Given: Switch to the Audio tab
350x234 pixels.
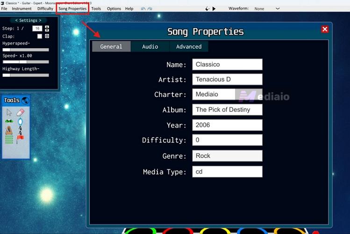Looking at the screenshot, I should [x=150, y=46].
